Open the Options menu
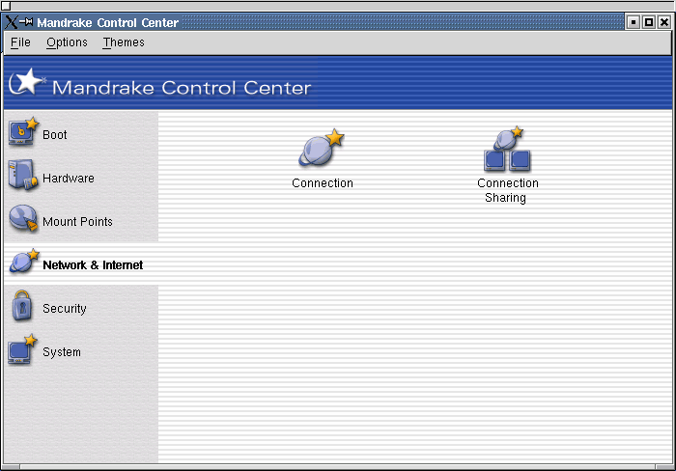 (67, 42)
